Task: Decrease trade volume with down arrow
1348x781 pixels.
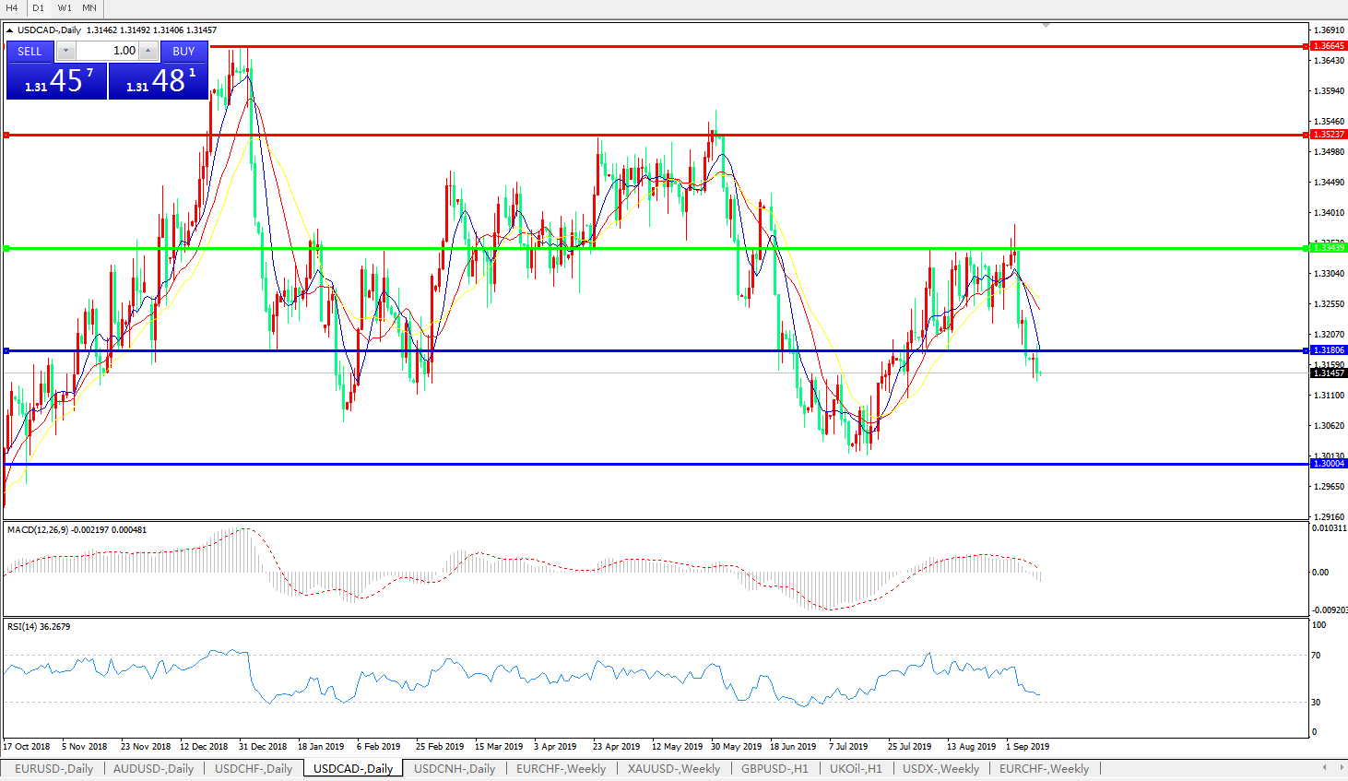Action: pyautogui.click(x=66, y=51)
